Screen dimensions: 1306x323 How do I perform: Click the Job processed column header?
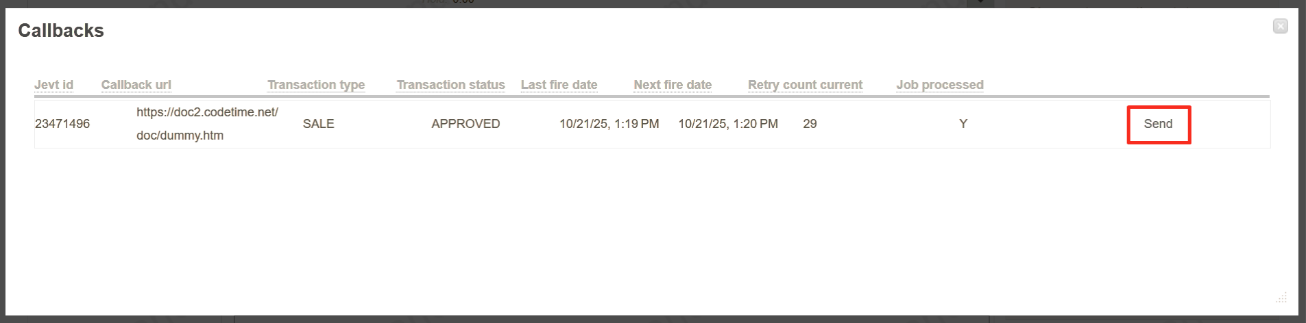pyautogui.click(x=939, y=85)
